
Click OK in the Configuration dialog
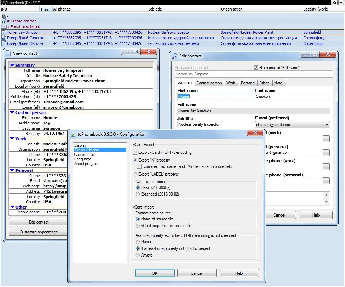[155, 273]
